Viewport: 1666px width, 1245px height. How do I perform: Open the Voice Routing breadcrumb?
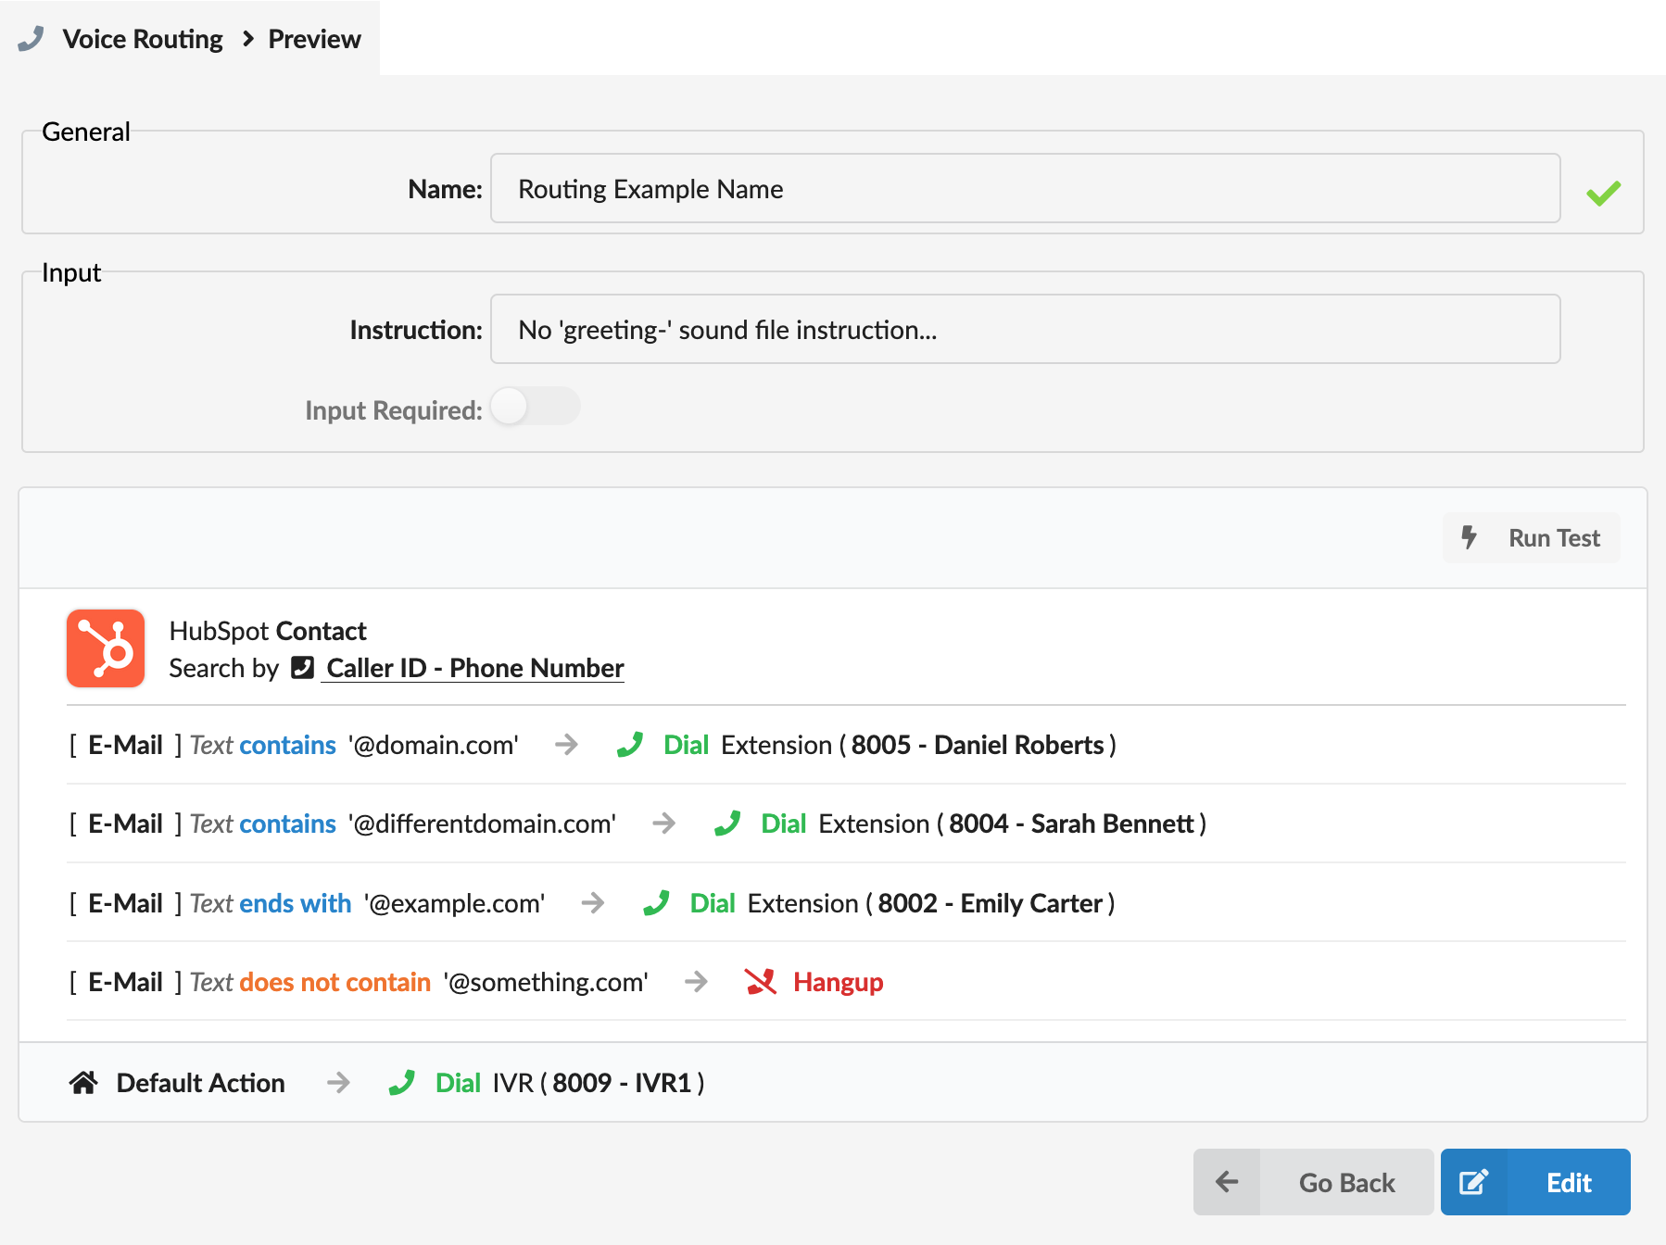click(x=143, y=39)
